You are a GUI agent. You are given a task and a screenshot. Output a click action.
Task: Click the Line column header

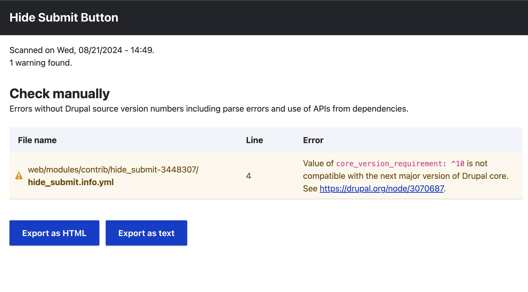coord(255,140)
